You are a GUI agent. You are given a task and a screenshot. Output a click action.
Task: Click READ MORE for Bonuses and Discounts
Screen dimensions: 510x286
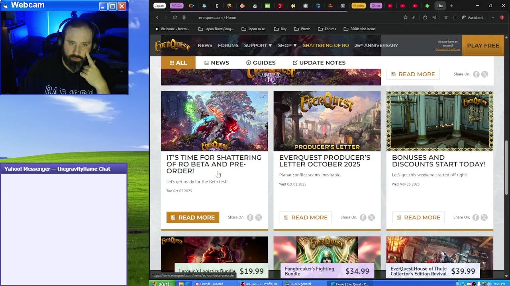point(418,217)
